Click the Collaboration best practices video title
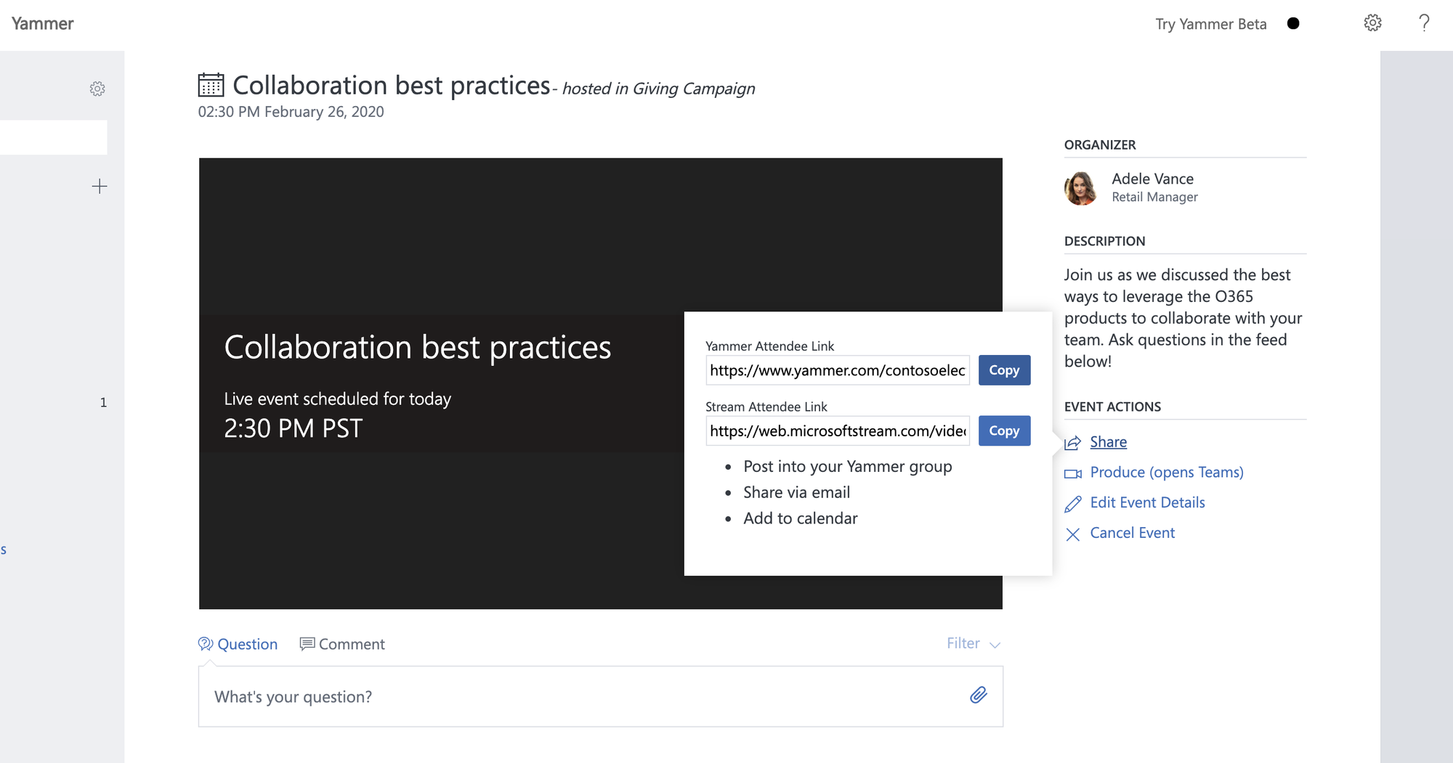This screenshot has width=1453, height=763. [x=418, y=347]
